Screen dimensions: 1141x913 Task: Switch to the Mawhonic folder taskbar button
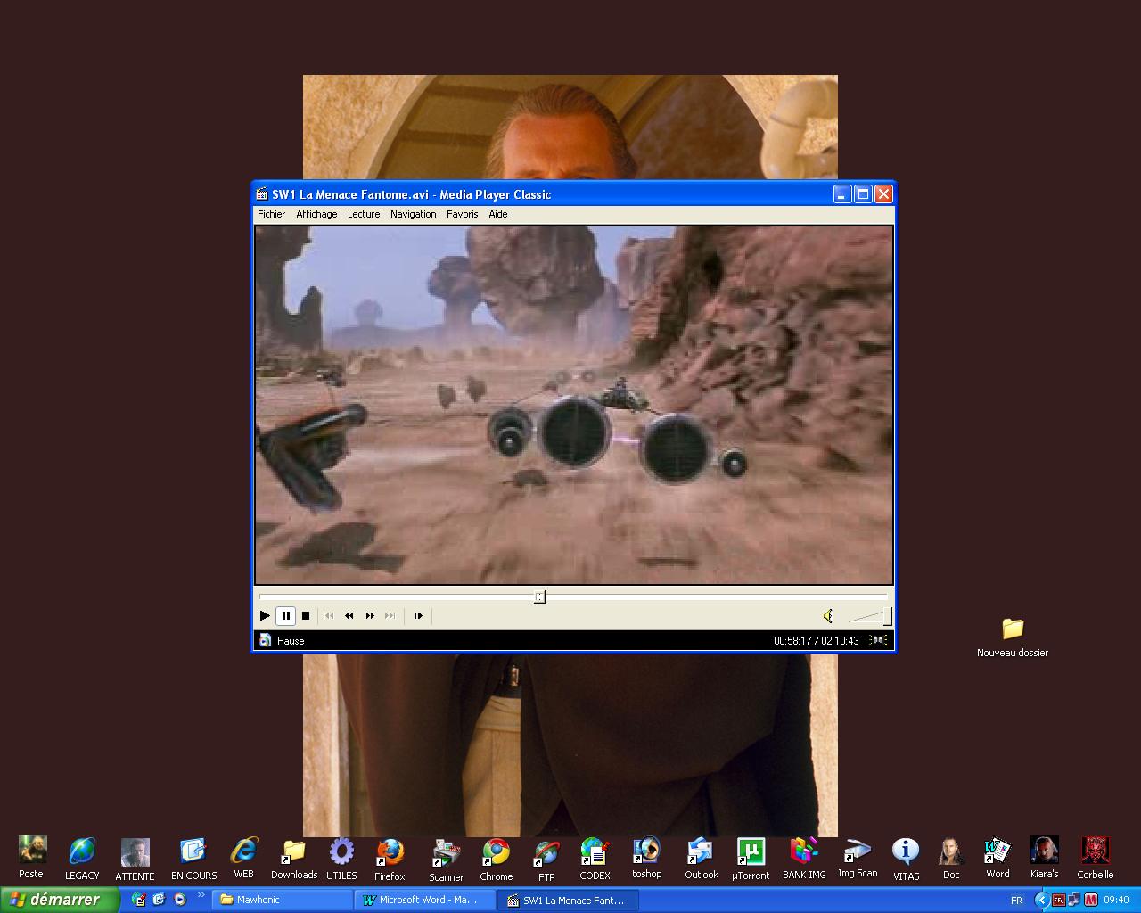click(283, 900)
